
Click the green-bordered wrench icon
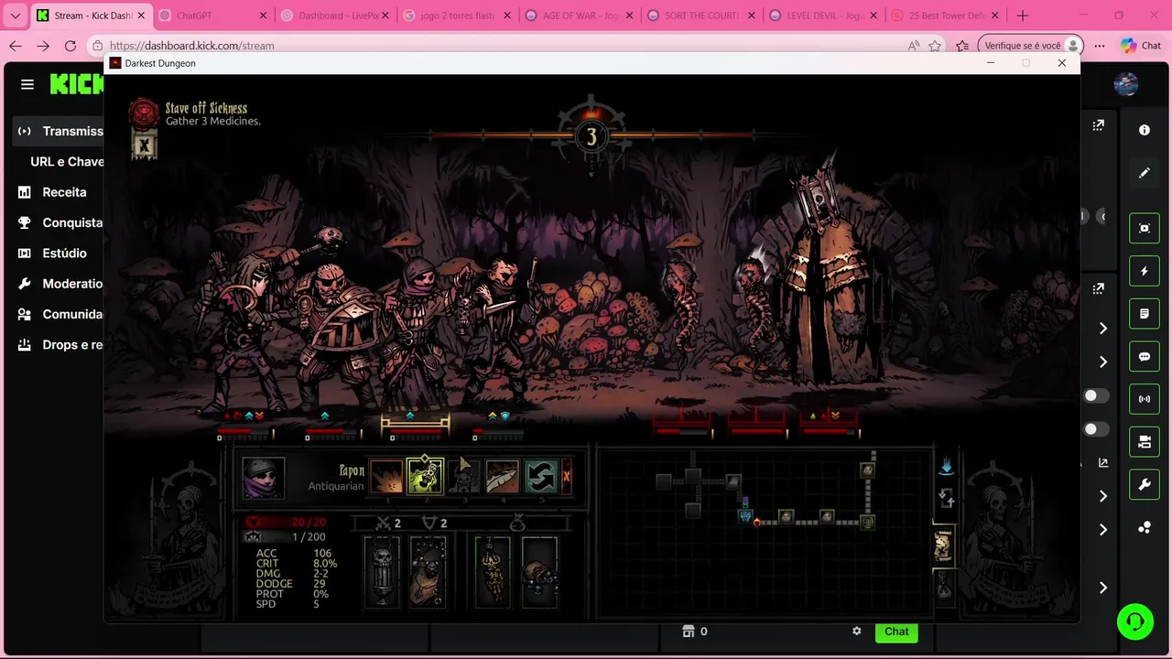pyautogui.click(x=1145, y=485)
